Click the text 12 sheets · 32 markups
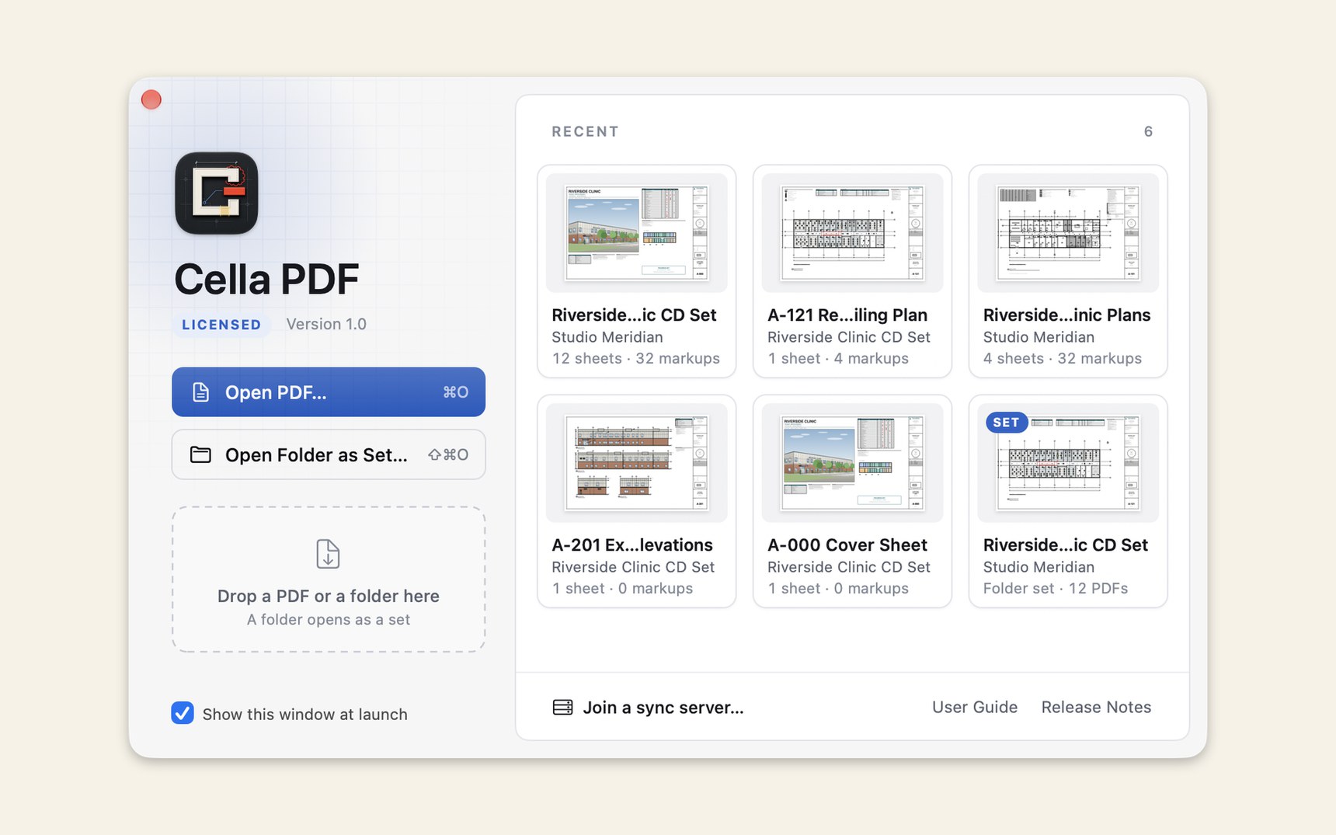 (x=636, y=358)
